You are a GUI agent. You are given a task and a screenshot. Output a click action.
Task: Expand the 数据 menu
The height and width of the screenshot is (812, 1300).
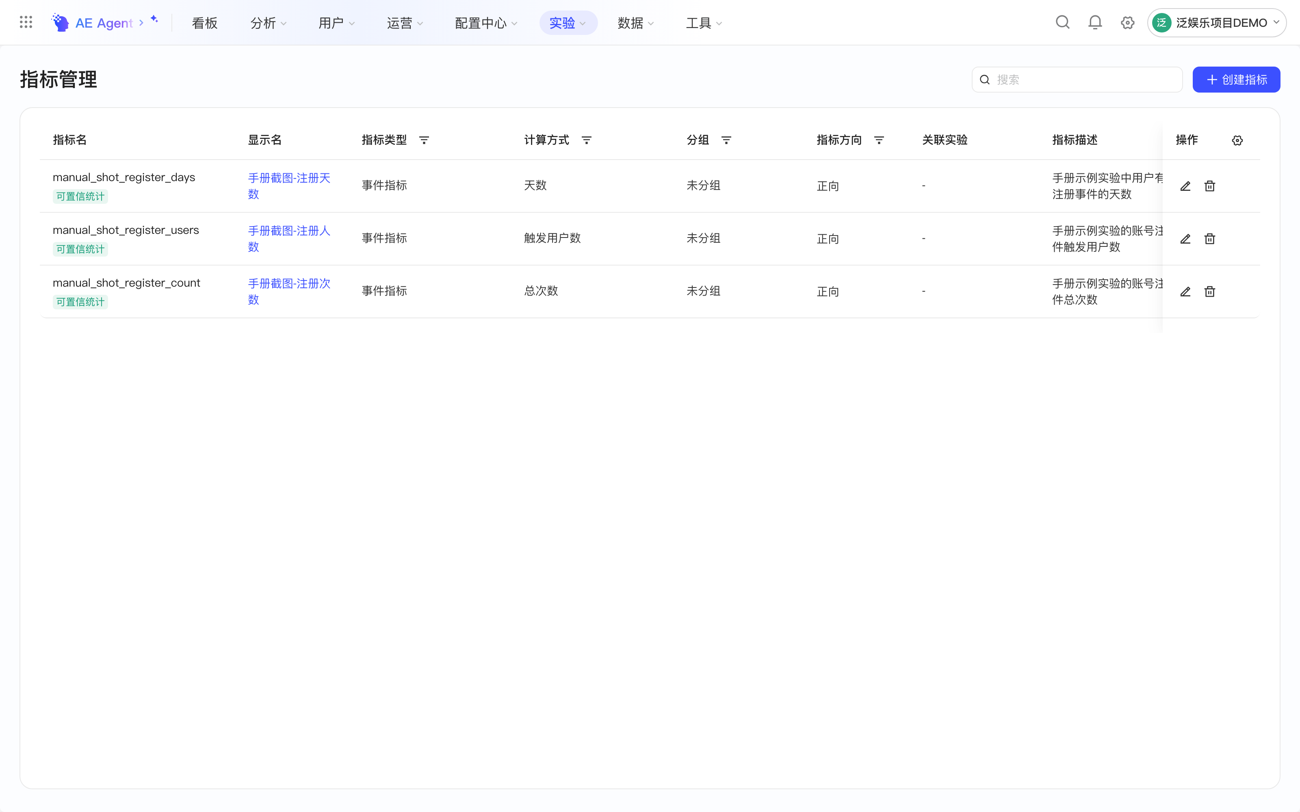click(635, 23)
